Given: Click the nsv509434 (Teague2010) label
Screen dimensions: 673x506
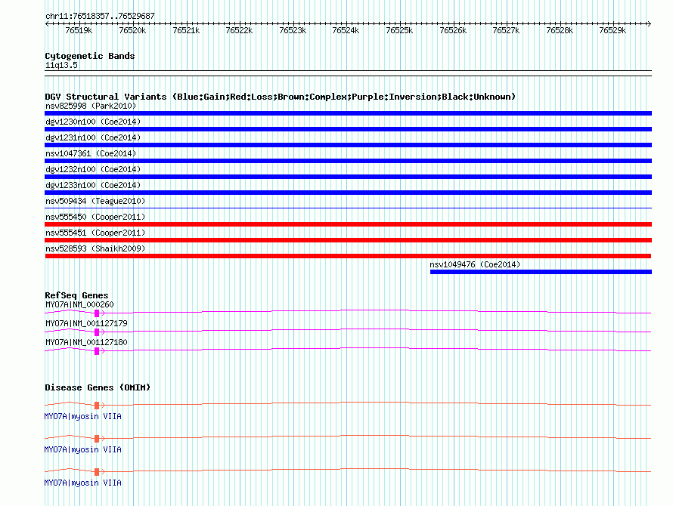Looking at the screenshot, I should click(x=95, y=201).
